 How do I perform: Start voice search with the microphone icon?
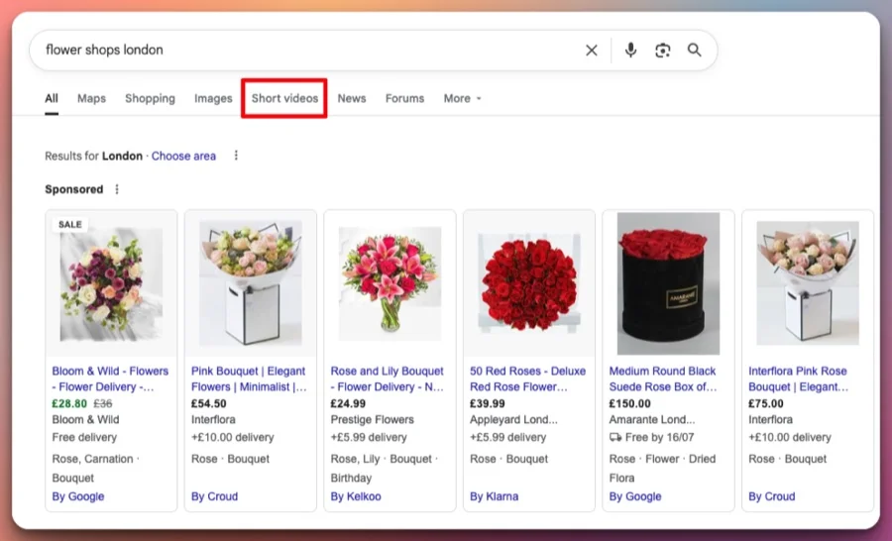click(630, 51)
